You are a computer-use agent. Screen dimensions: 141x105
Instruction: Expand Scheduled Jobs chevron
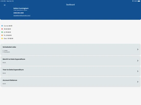point(138,49)
